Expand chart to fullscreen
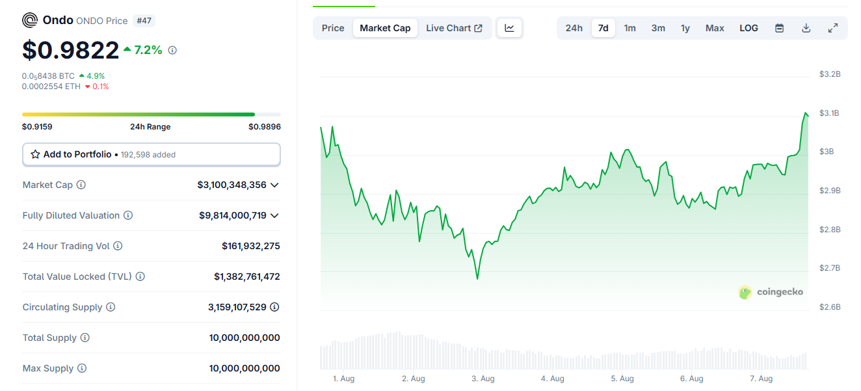This screenshot has height=391, width=861. tap(832, 28)
